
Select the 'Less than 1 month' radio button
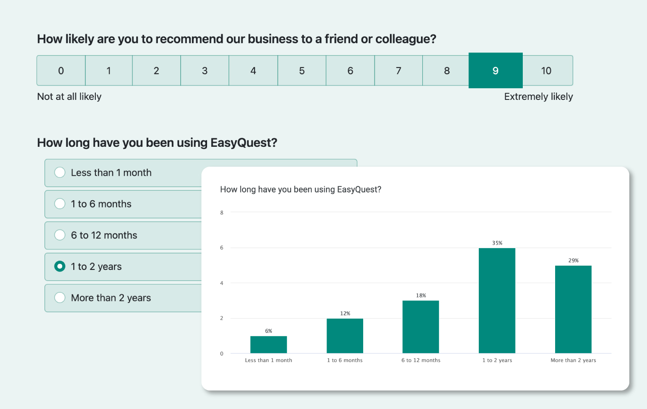point(60,172)
